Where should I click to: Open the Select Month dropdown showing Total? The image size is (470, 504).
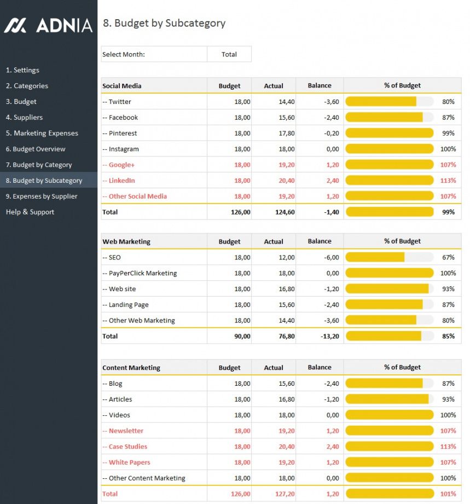pos(229,54)
